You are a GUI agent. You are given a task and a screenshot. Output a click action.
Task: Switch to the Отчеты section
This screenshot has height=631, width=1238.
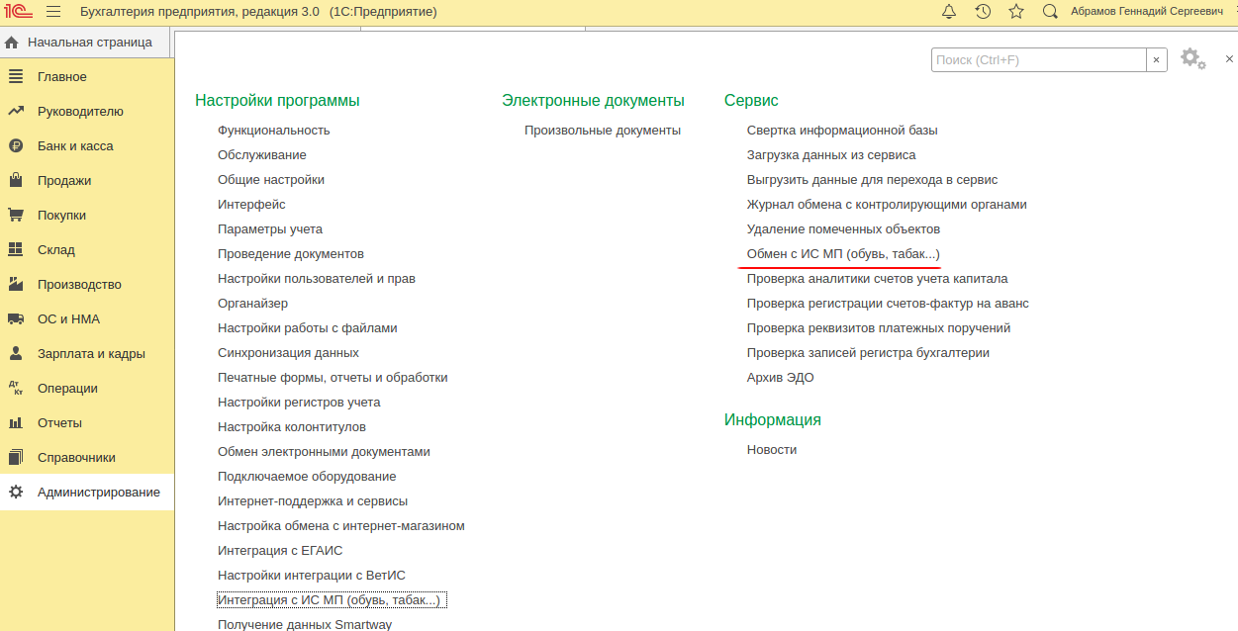click(x=59, y=422)
